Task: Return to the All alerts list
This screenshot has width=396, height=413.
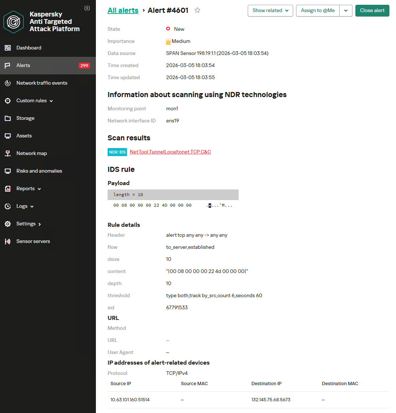Action: [123, 10]
